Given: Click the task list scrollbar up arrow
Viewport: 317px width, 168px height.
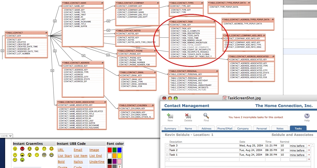Looking at the screenshot, I should pyautogui.click(x=313, y=145).
